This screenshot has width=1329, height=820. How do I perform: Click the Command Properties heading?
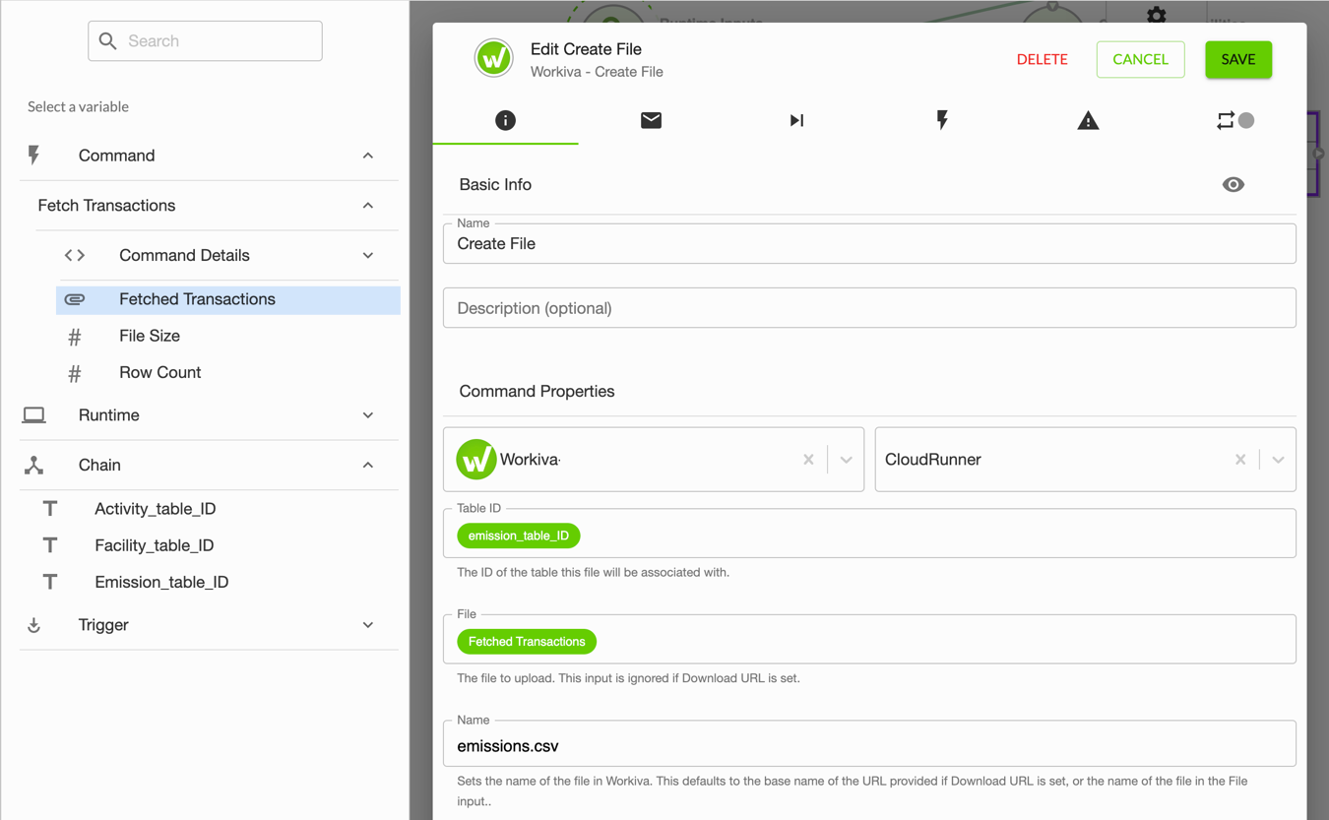coord(537,391)
